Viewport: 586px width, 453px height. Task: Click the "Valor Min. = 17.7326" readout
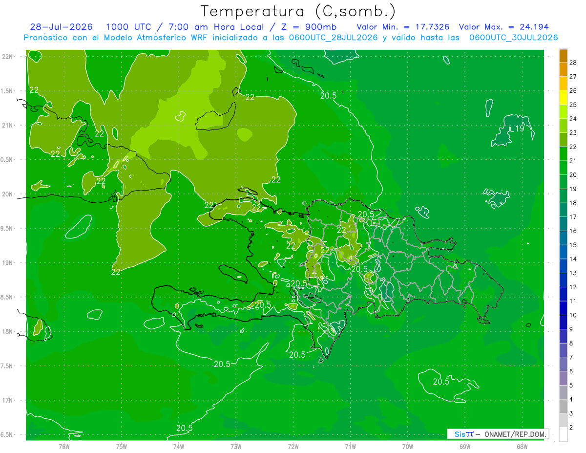pos(403,27)
